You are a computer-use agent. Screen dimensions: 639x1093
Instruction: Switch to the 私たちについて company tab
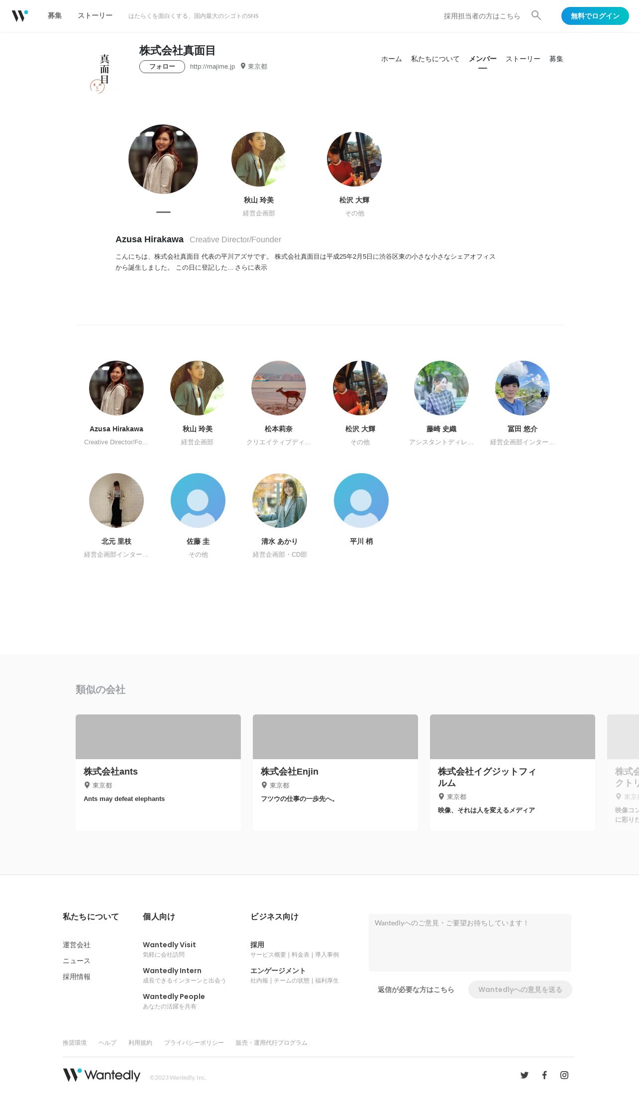[435, 59]
